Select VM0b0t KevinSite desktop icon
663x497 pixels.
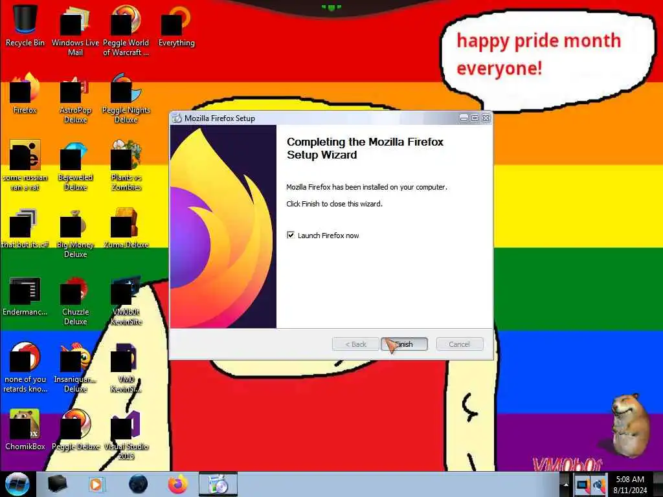point(126,300)
